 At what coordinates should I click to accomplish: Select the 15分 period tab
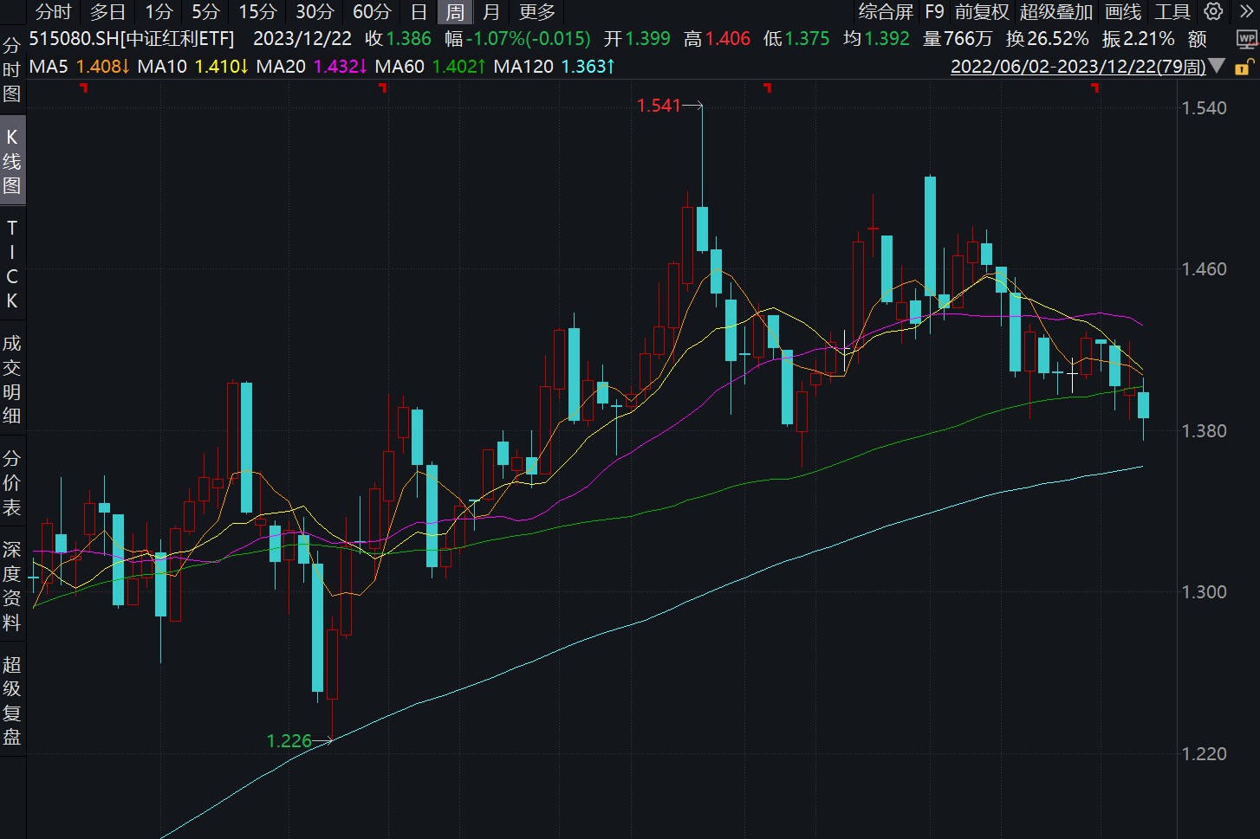(x=257, y=12)
